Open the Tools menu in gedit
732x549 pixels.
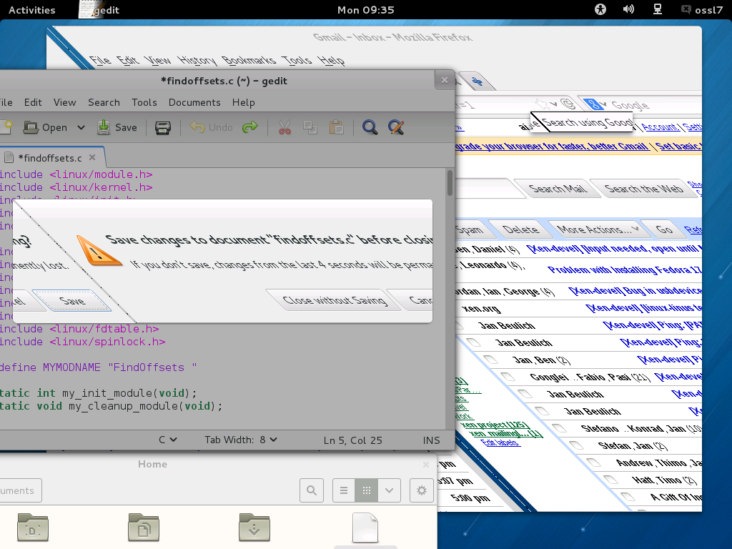point(144,102)
